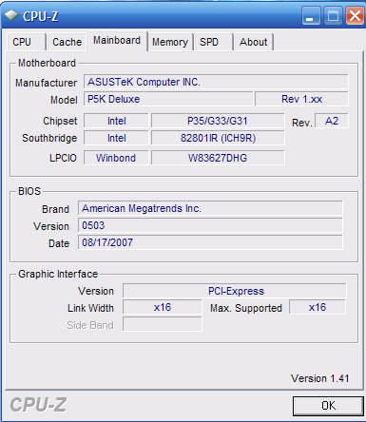Select the P35/G33/G31 chipset value
The width and height of the screenshot is (366, 422).
click(x=218, y=121)
